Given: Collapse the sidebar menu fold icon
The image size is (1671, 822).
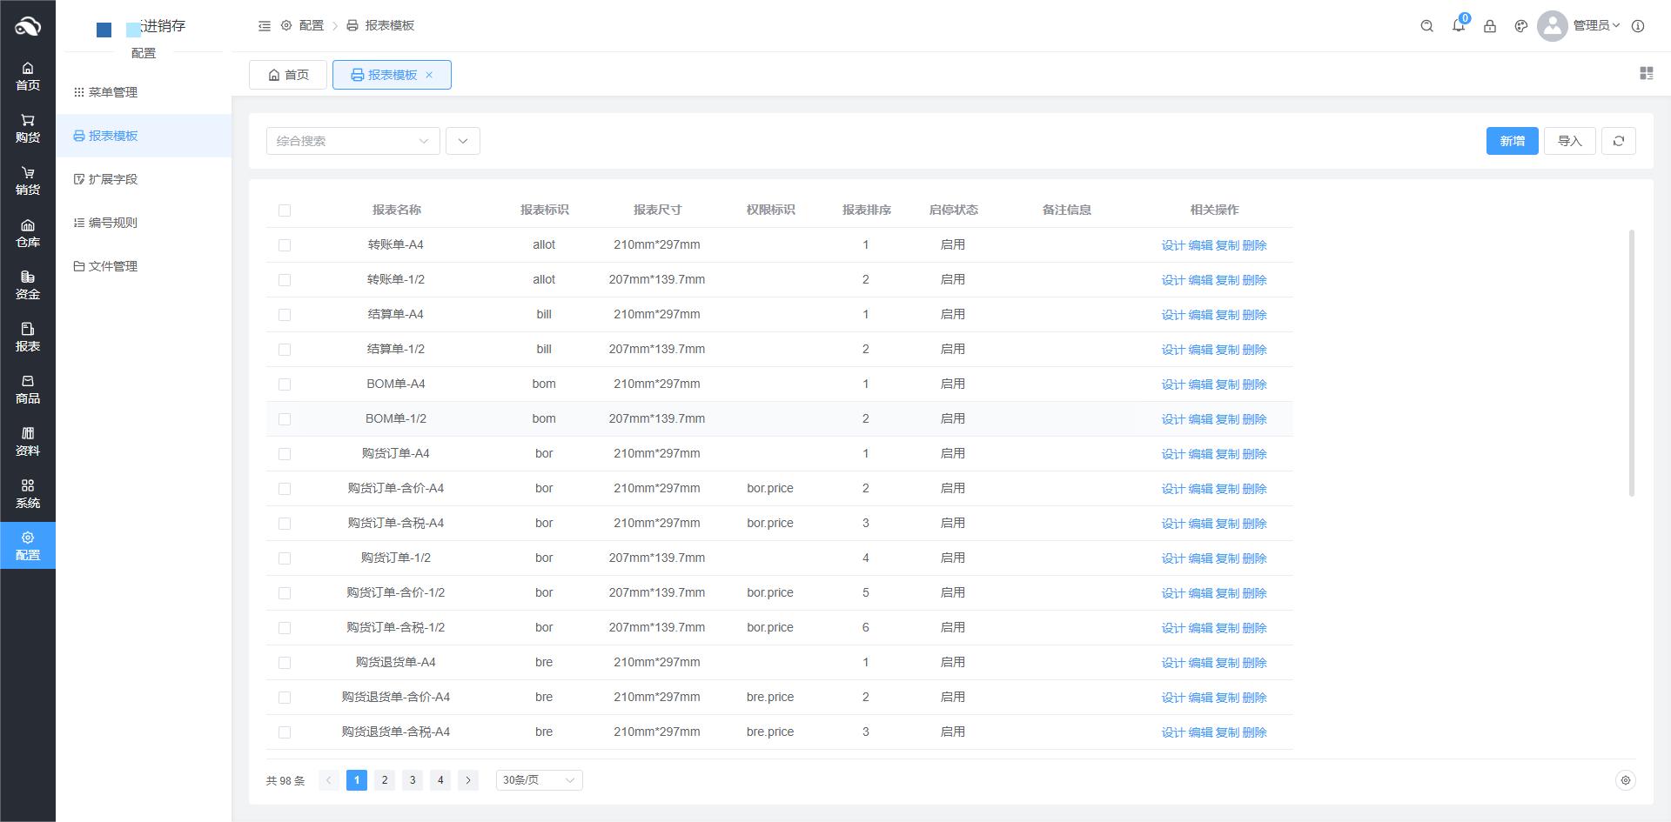Looking at the screenshot, I should point(265,26).
